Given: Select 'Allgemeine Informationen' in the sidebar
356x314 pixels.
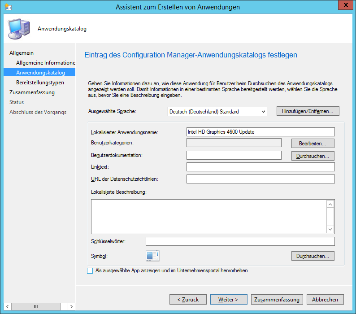Looking at the screenshot, I should tap(45, 63).
